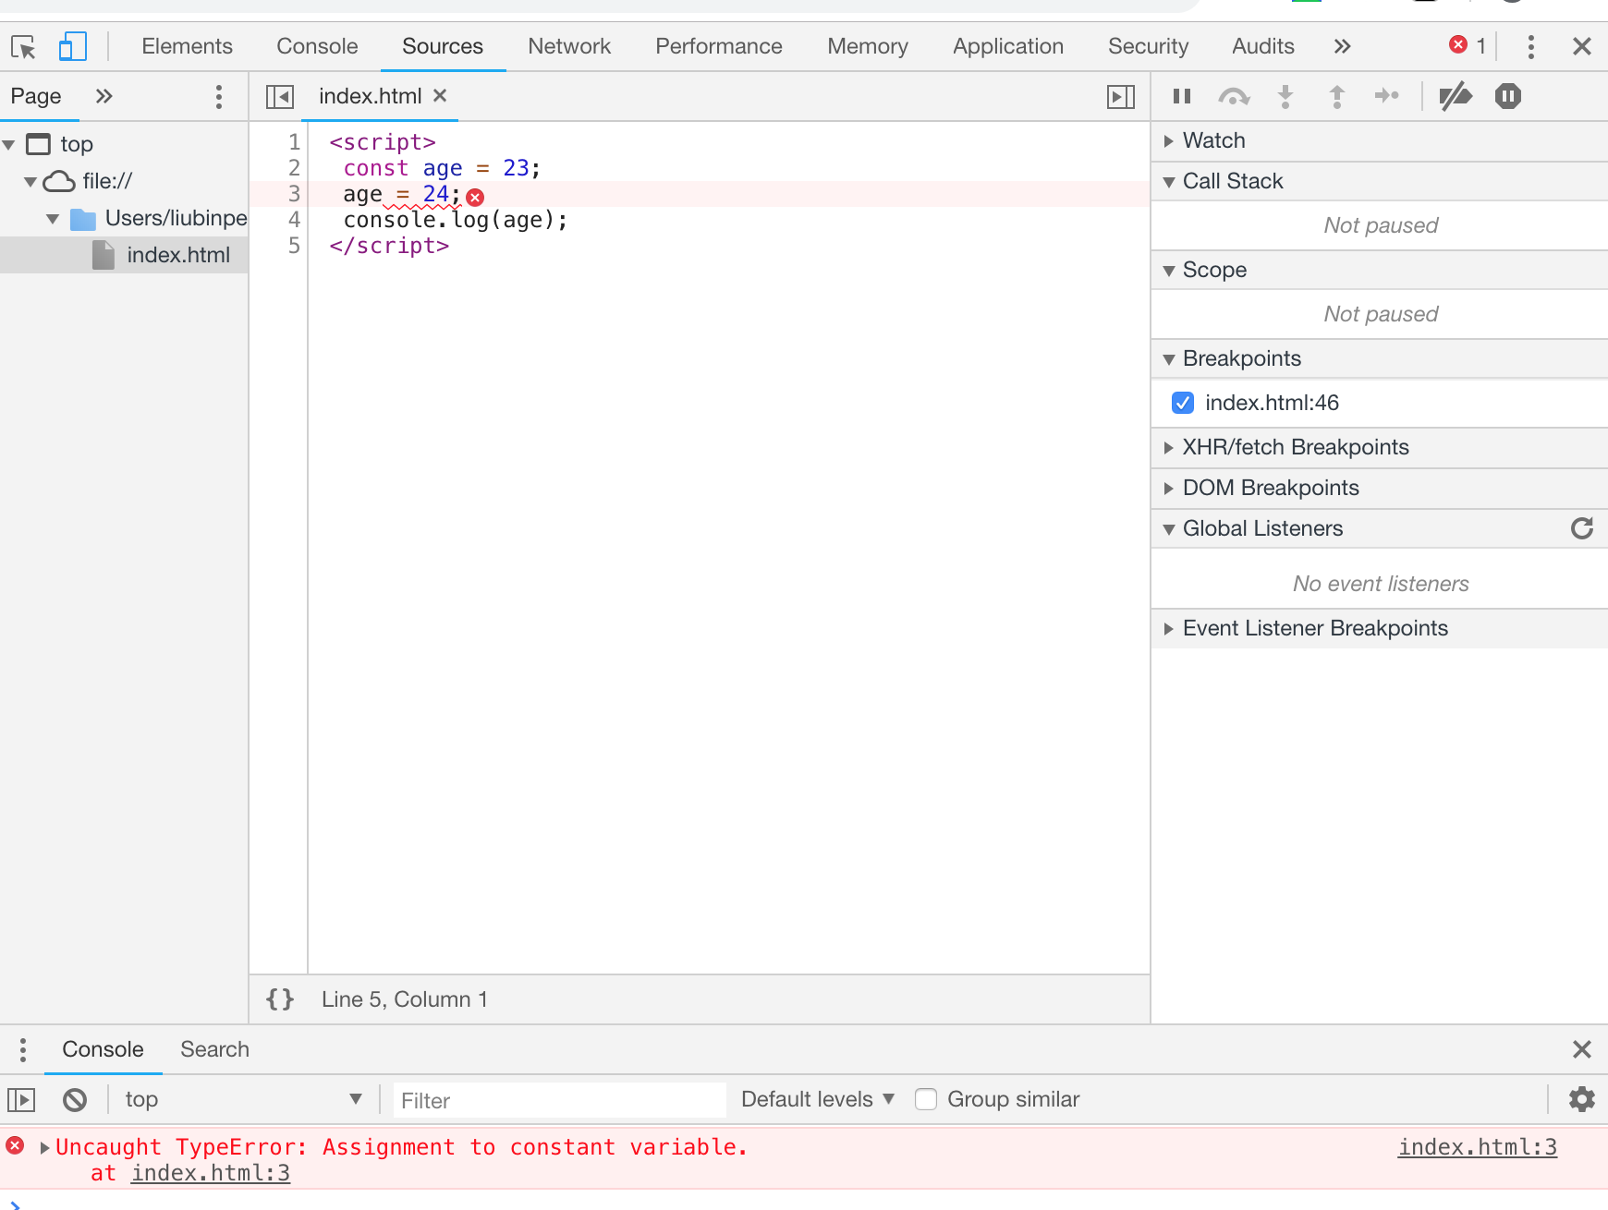Screen dimensions: 1608x1210
Task: Click the red error count indicator
Action: coord(1468,45)
